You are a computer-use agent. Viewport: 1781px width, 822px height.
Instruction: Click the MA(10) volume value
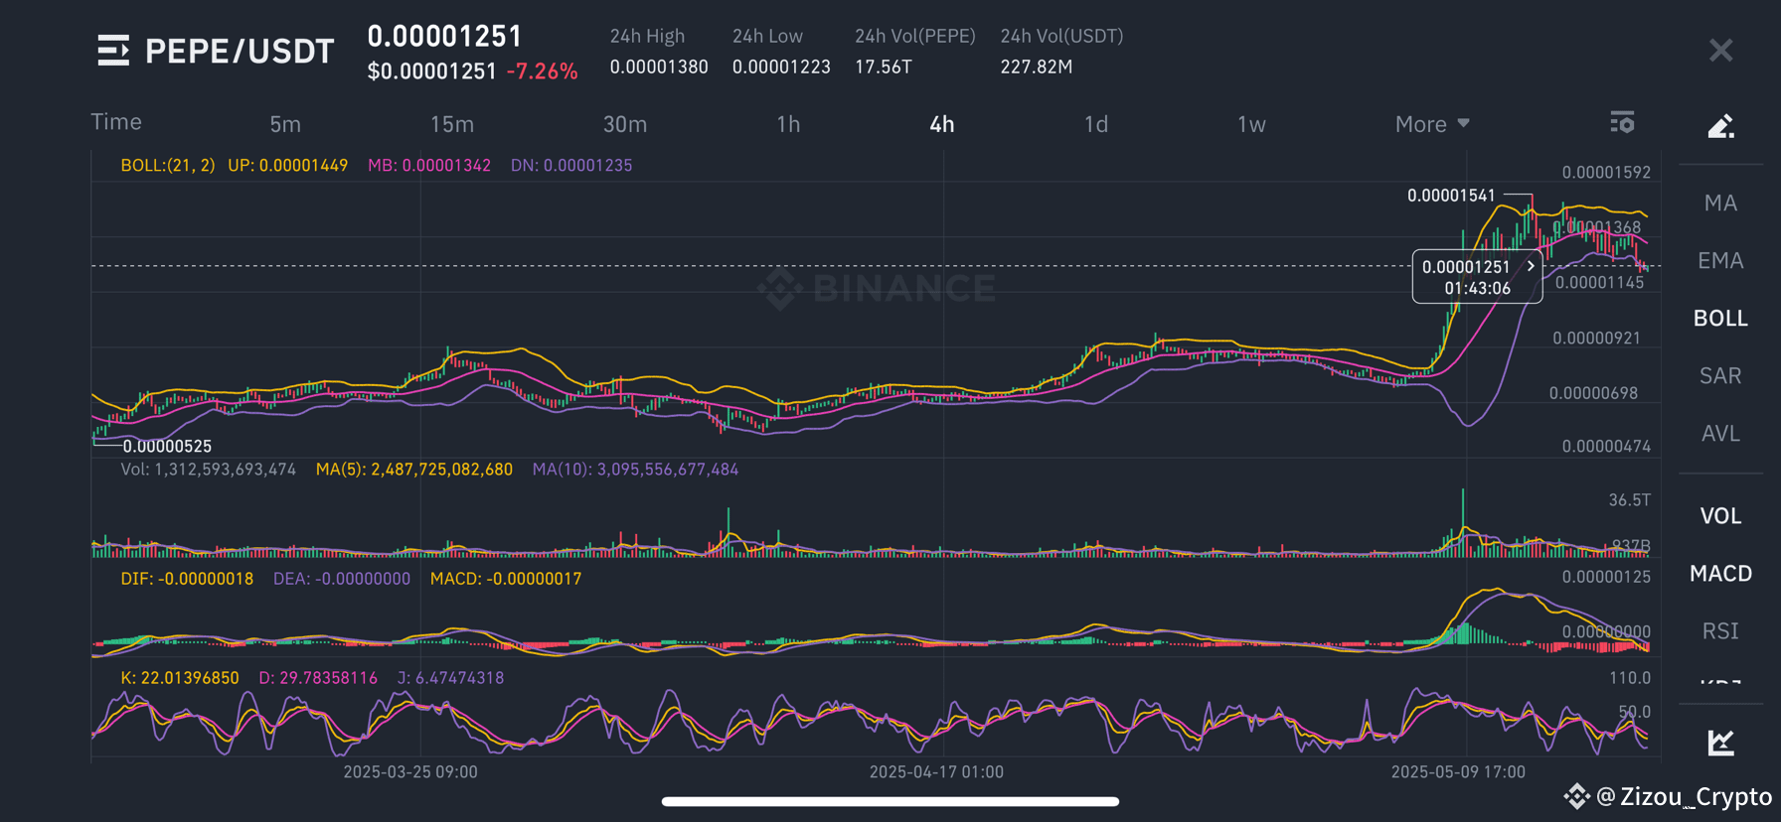635,470
